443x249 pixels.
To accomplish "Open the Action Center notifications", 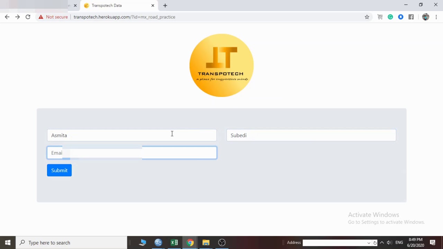I will [433, 242].
